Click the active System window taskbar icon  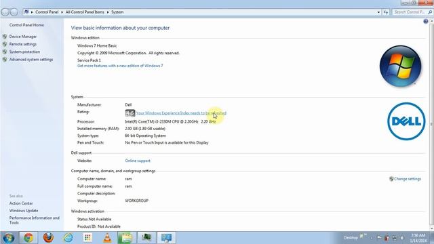(x=166, y=238)
